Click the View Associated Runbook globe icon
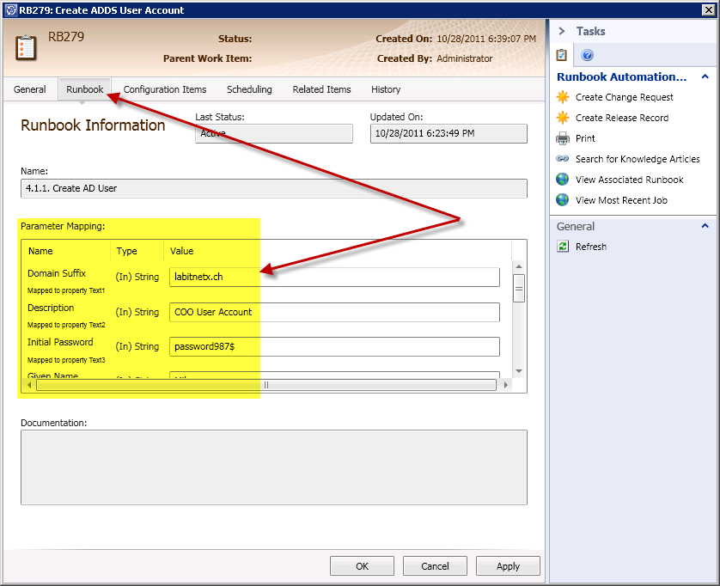This screenshot has width=720, height=586. tap(563, 180)
